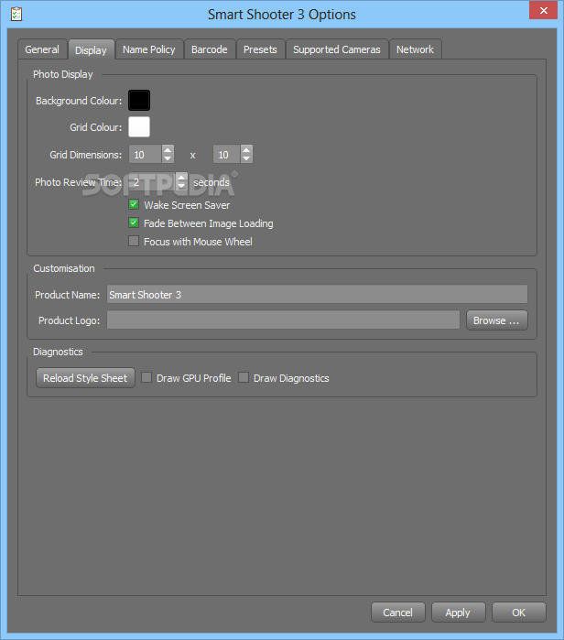Close the Smart Shooter 3 Options window

pos(543,11)
